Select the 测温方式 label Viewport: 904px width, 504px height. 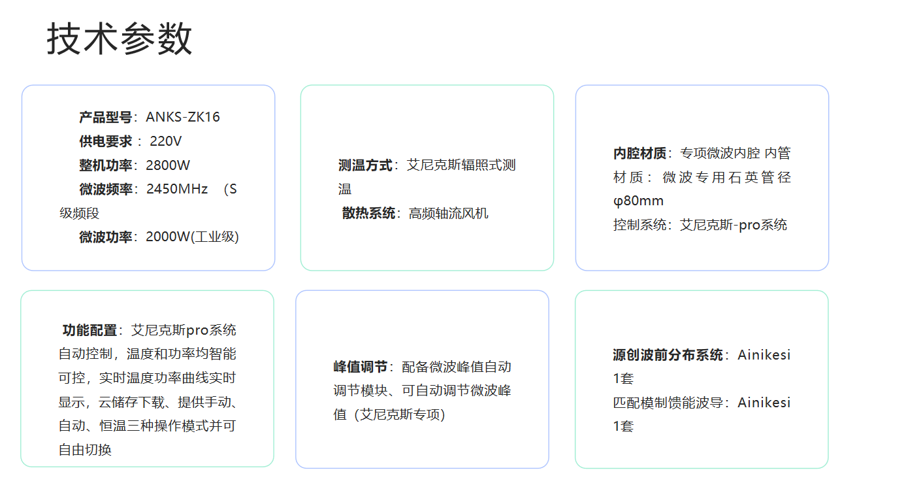point(365,165)
